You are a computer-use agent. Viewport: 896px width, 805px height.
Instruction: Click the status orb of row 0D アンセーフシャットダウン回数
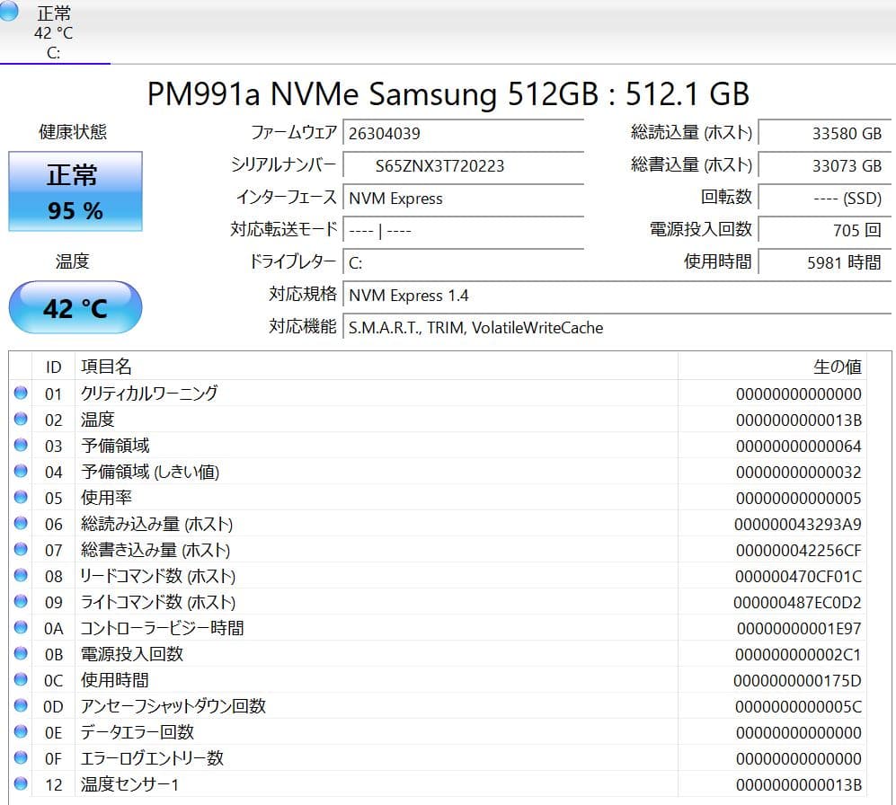pos(22,705)
